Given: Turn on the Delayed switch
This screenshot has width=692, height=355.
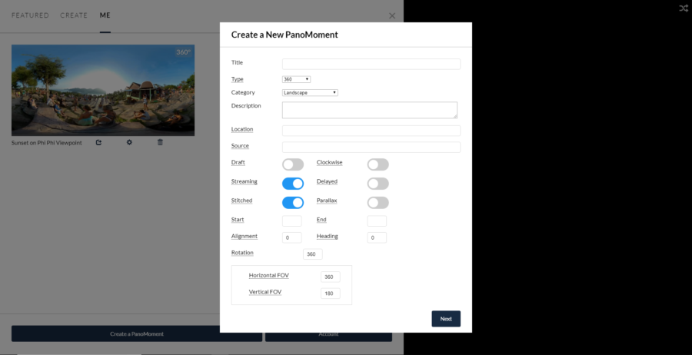Looking at the screenshot, I should [378, 184].
